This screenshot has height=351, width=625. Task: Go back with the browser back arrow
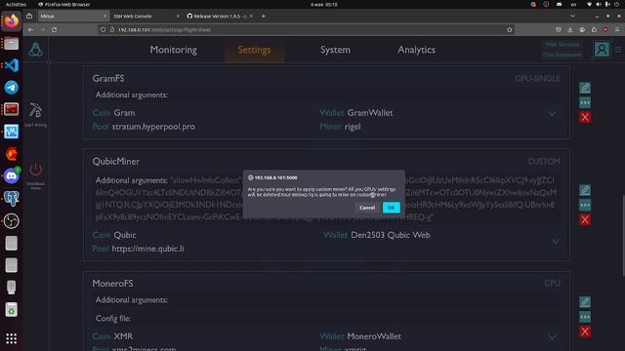click(x=30, y=30)
